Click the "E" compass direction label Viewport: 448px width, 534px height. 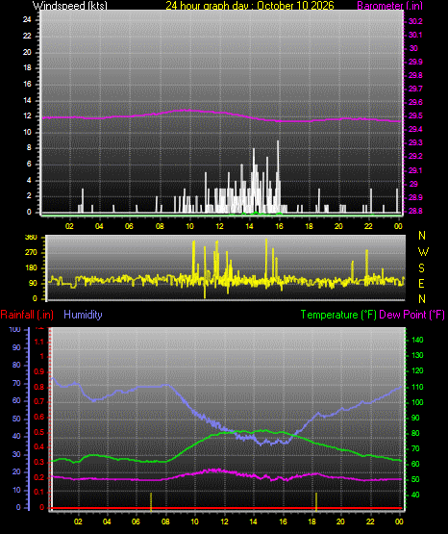click(421, 284)
